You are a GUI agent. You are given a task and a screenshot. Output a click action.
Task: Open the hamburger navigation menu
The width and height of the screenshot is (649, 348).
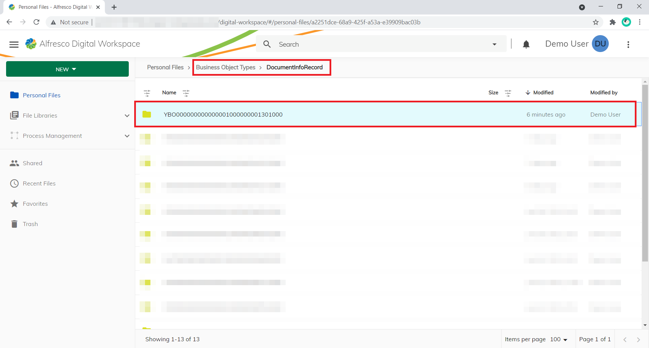coord(14,44)
